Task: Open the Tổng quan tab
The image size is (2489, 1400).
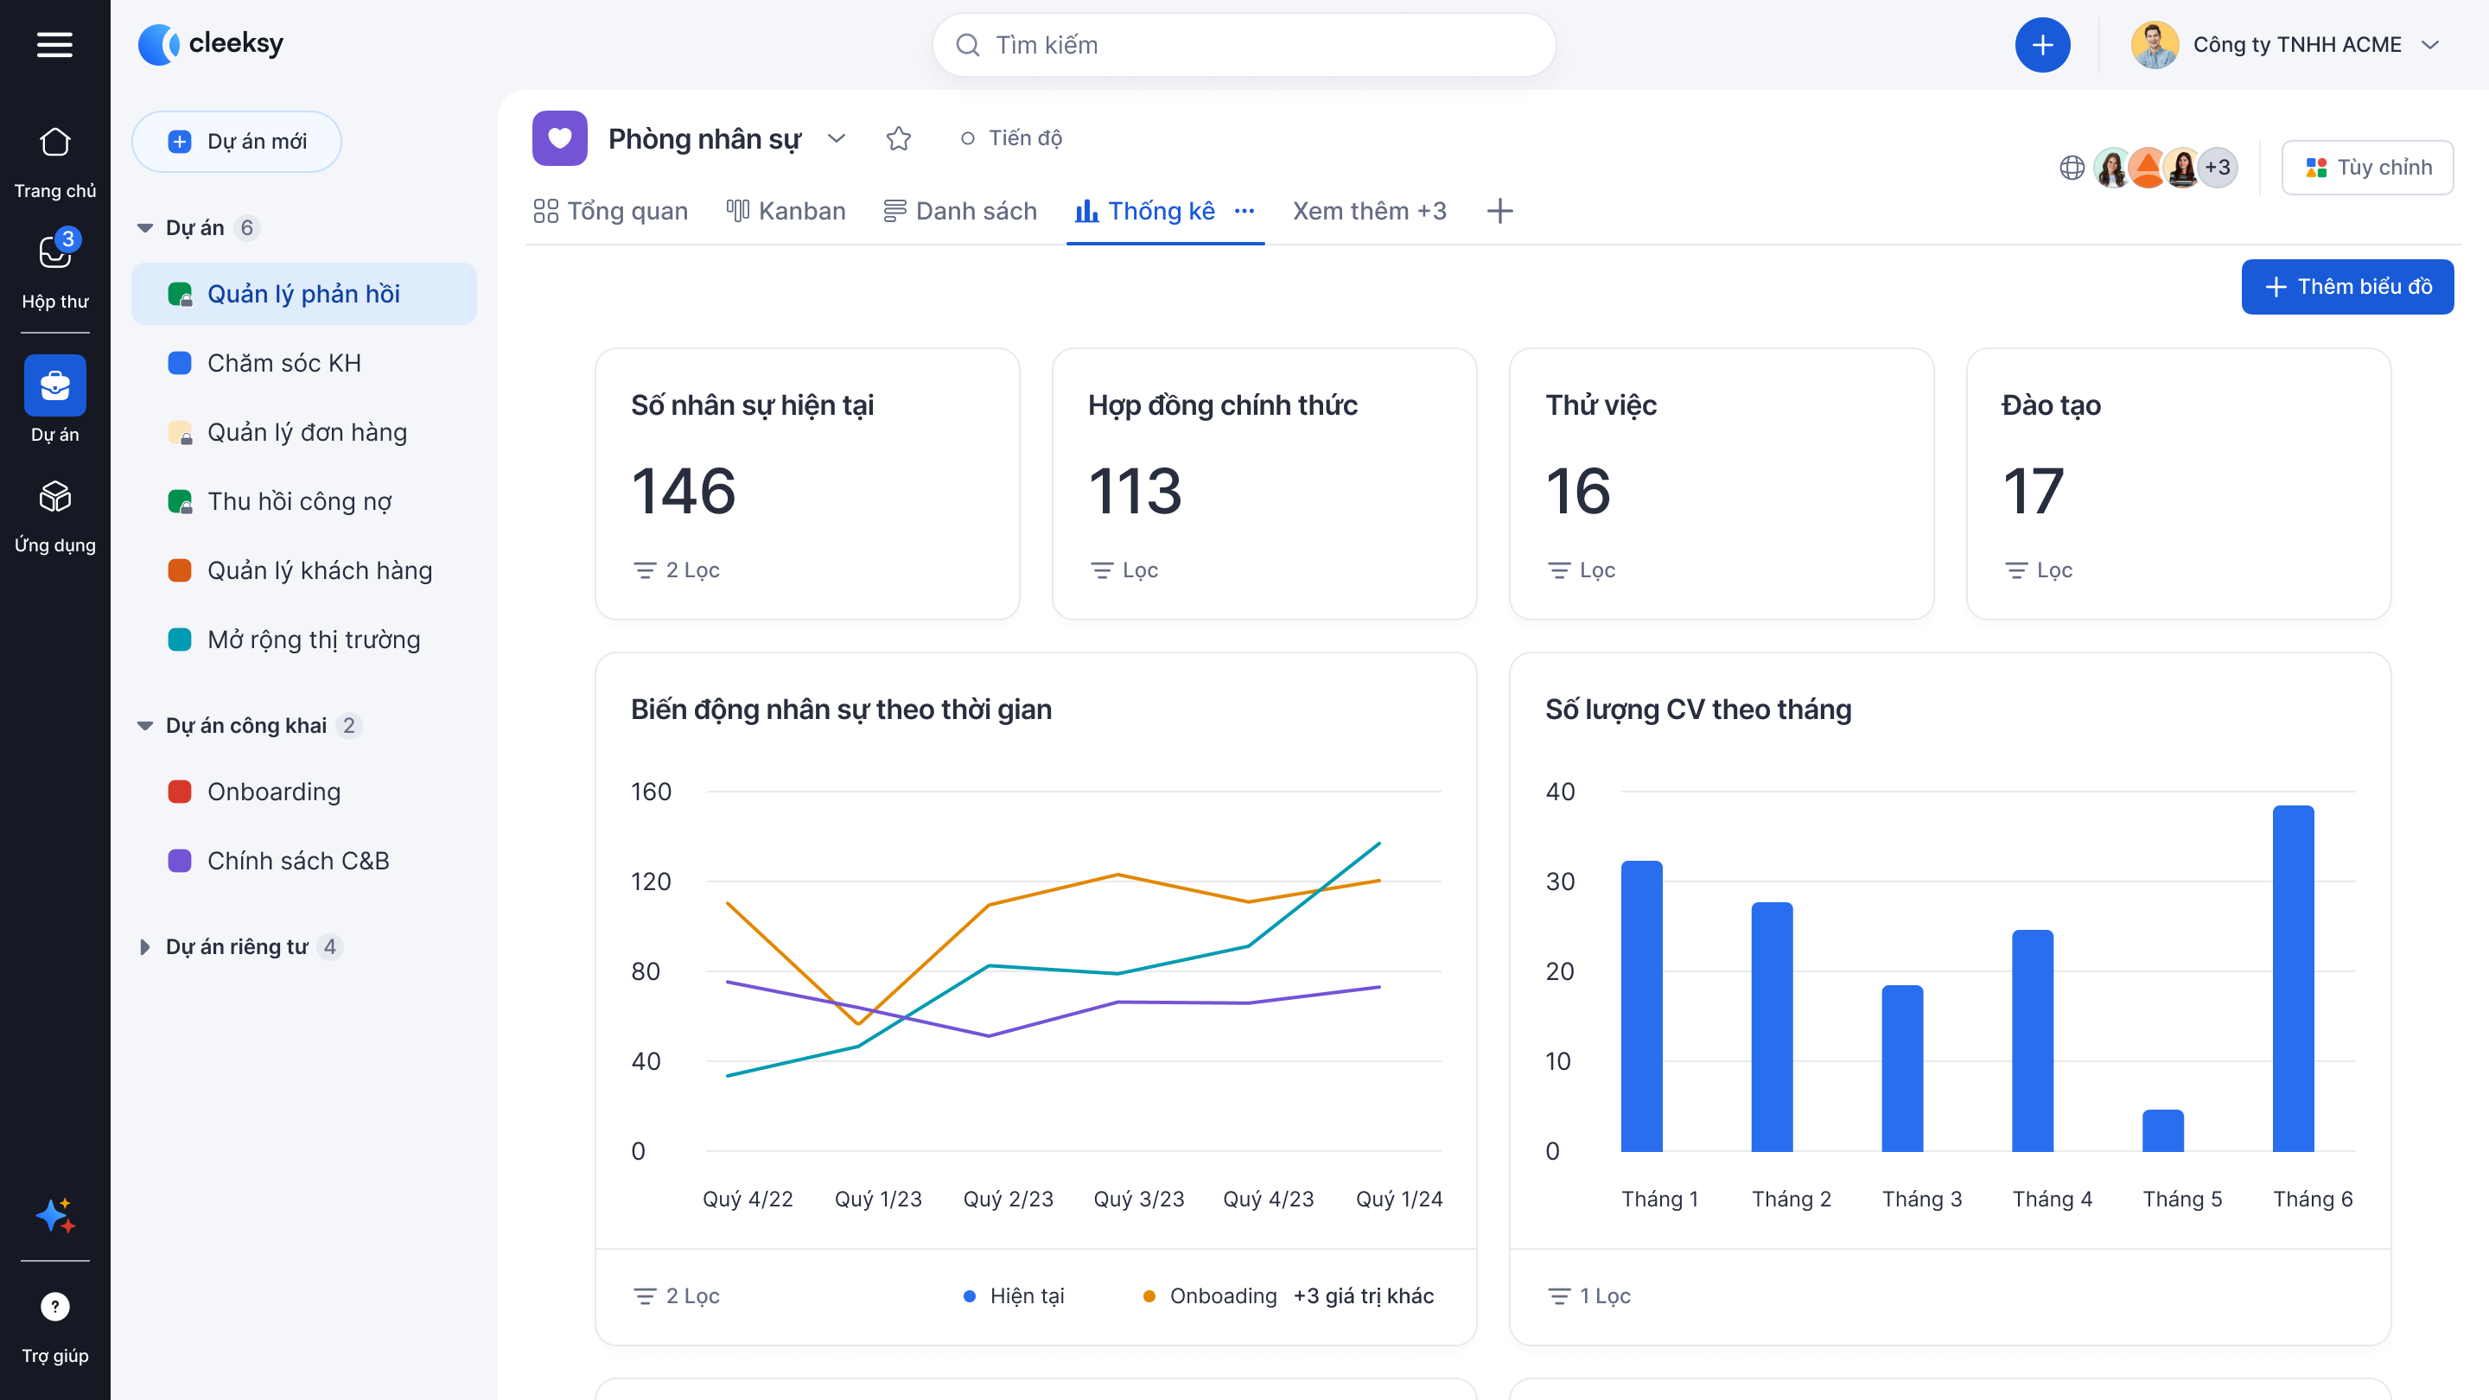Action: point(609,211)
